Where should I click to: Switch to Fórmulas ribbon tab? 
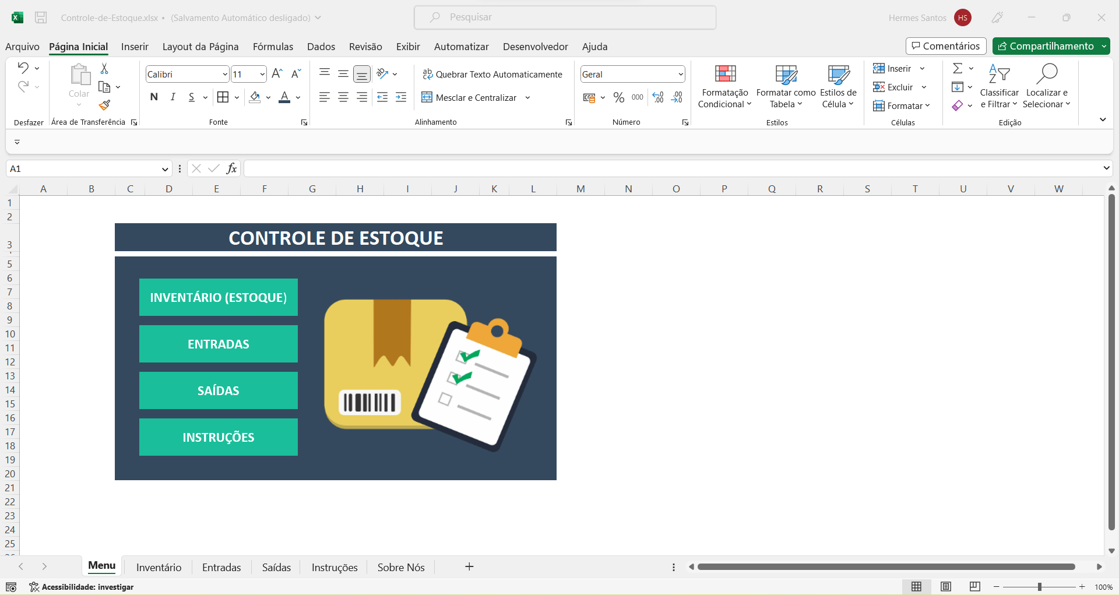pos(273,47)
